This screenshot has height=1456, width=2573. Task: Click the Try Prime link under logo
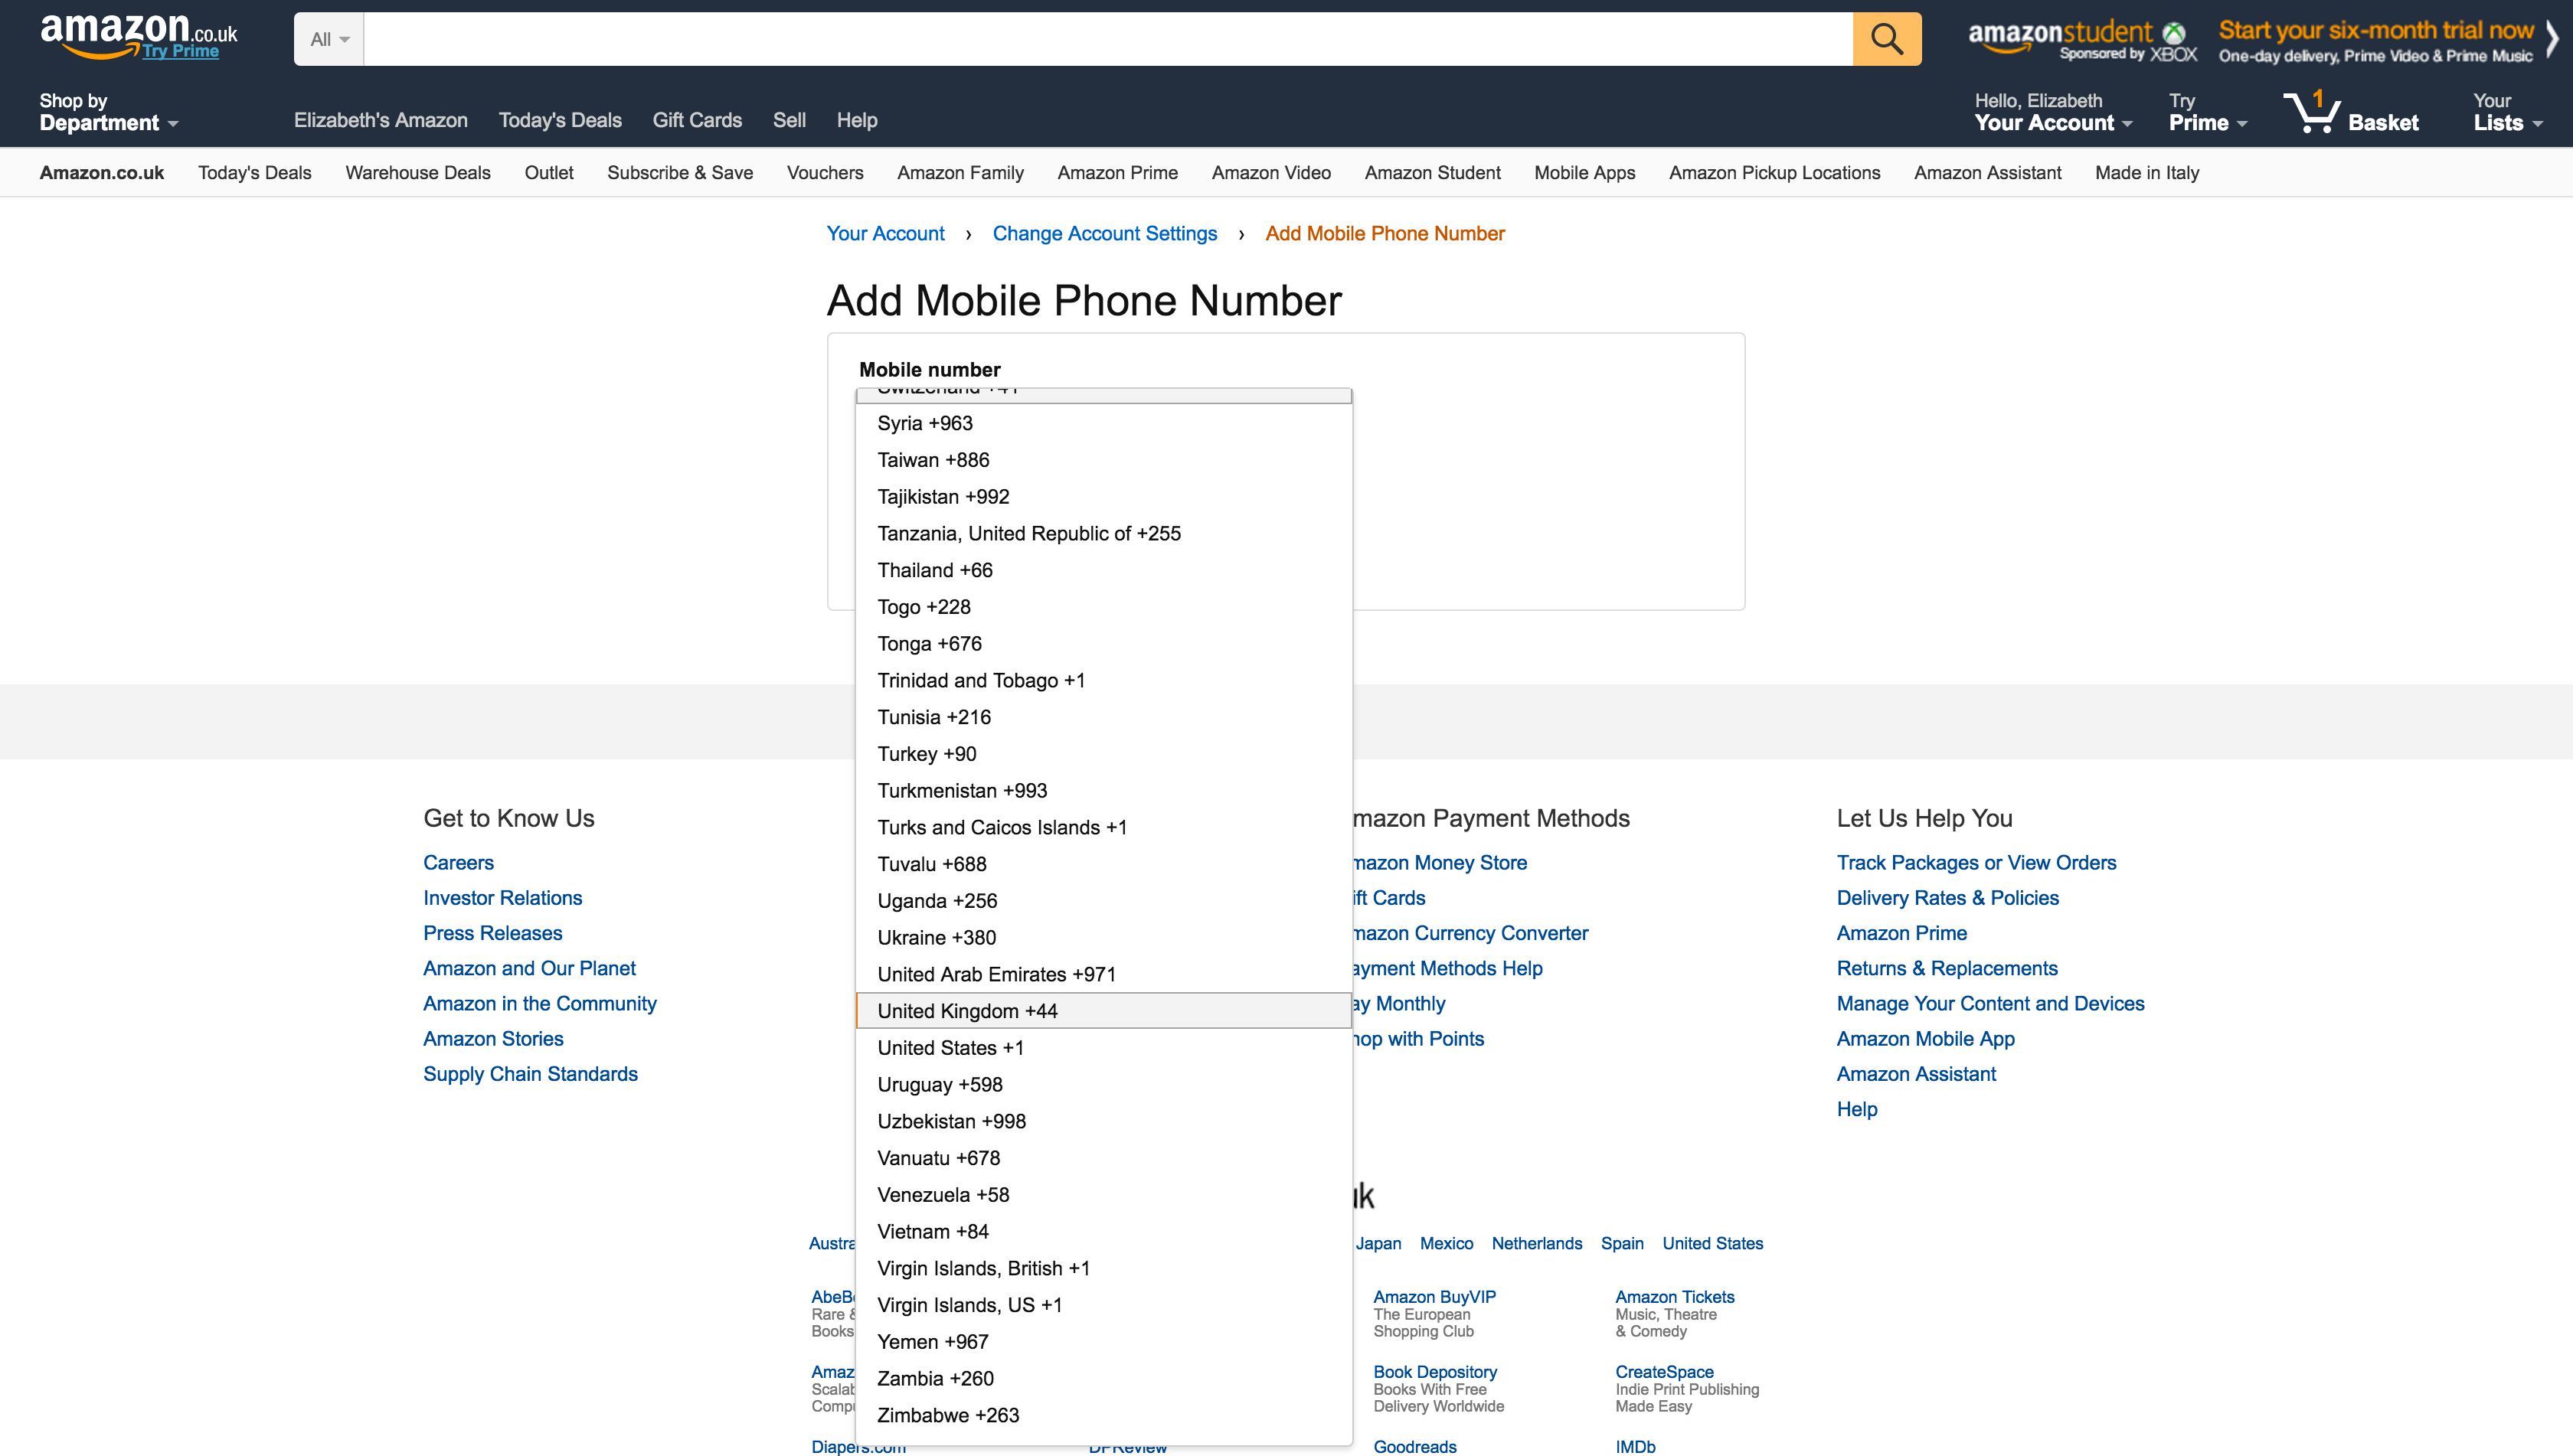180,51
